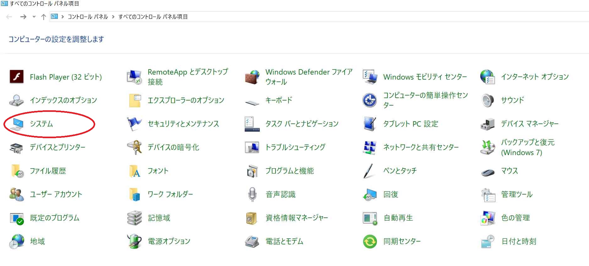This screenshot has height=266, width=589.
Task: Open the Windows Defender firewall brick icon
Action: click(252, 77)
